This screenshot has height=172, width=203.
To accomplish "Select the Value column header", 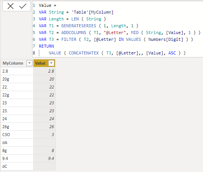I will 44,63.
